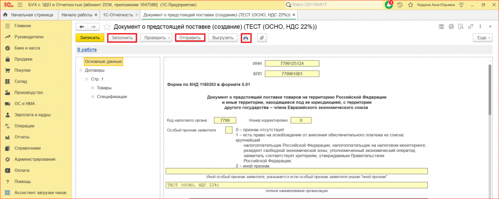Open the notifications bell
The width and height of the screenshot is (499, 199).
click(388, 5)
